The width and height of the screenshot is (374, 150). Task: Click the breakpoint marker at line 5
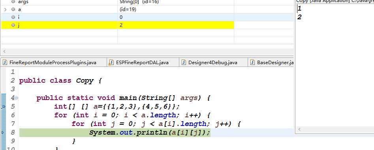coord(3,107)
